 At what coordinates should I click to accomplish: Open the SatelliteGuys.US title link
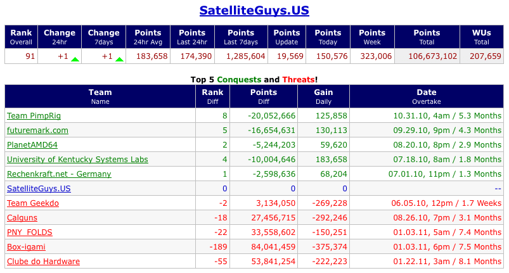pos(254,10)
